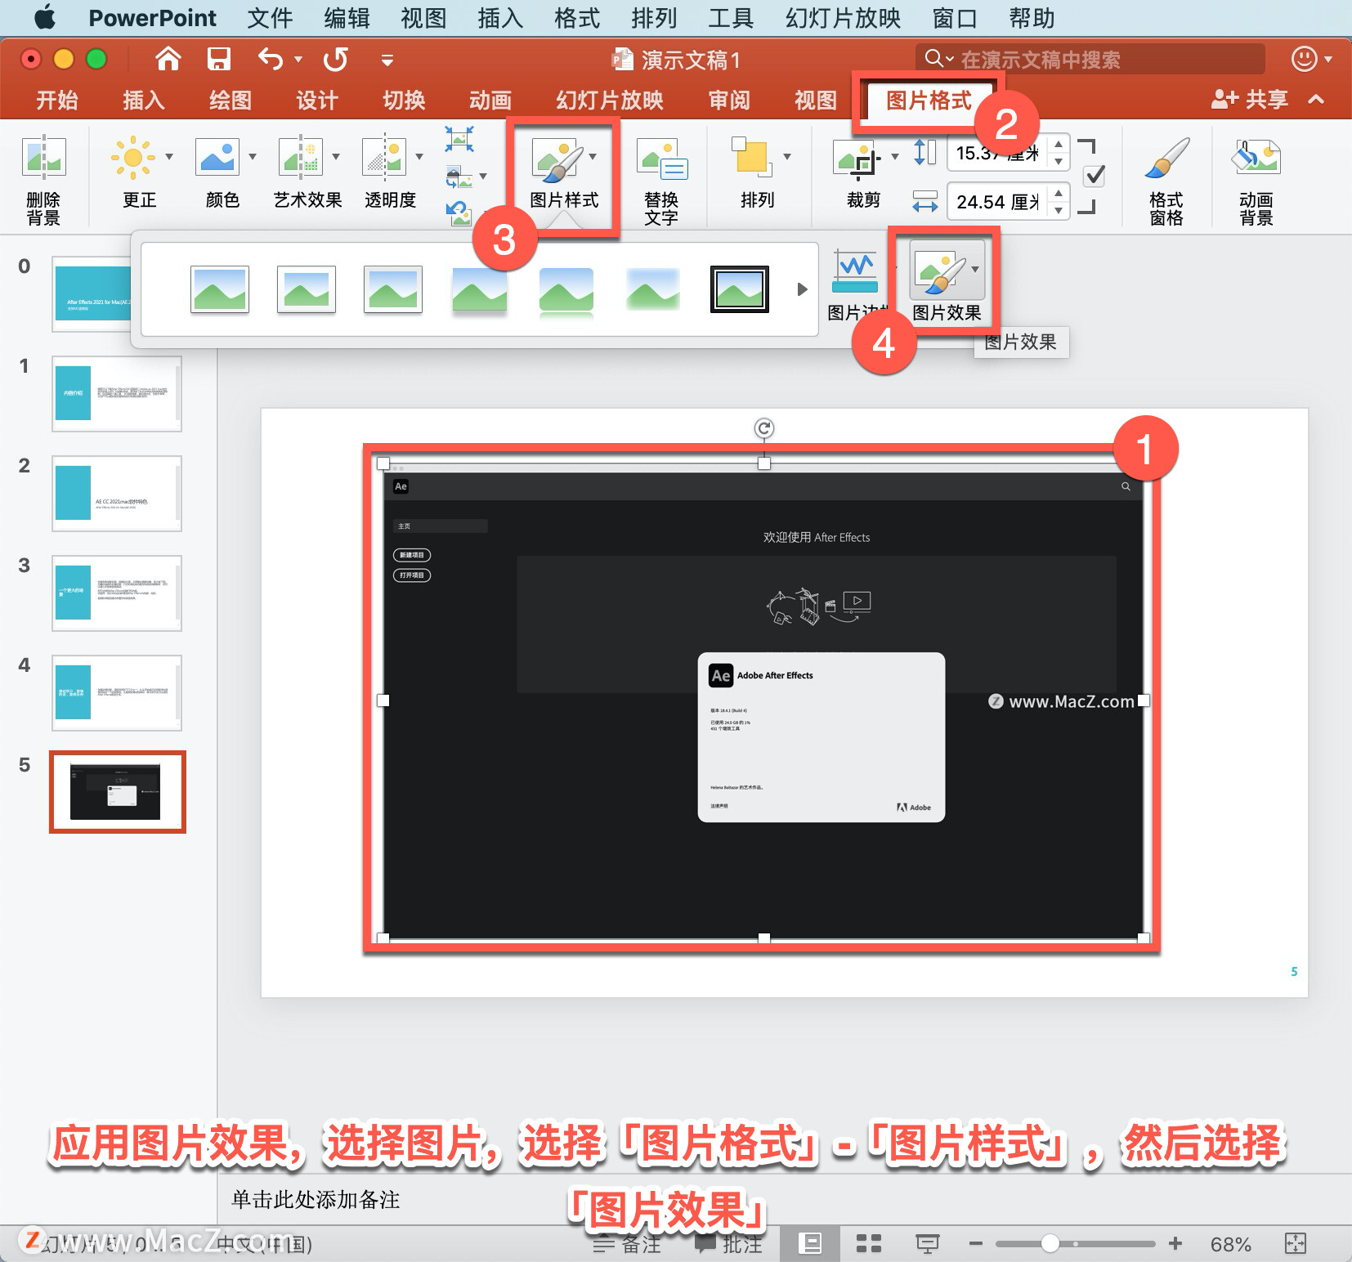Click the Crop (裁剪) icon
The image size is (1352, 1262).
(857, 159)
